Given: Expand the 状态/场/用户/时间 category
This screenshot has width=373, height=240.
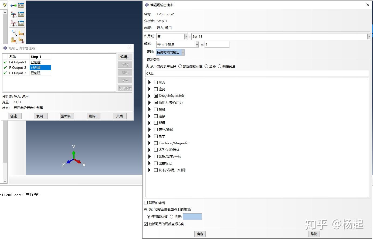Looking at the screenshot, I should [x=150, y=170].
